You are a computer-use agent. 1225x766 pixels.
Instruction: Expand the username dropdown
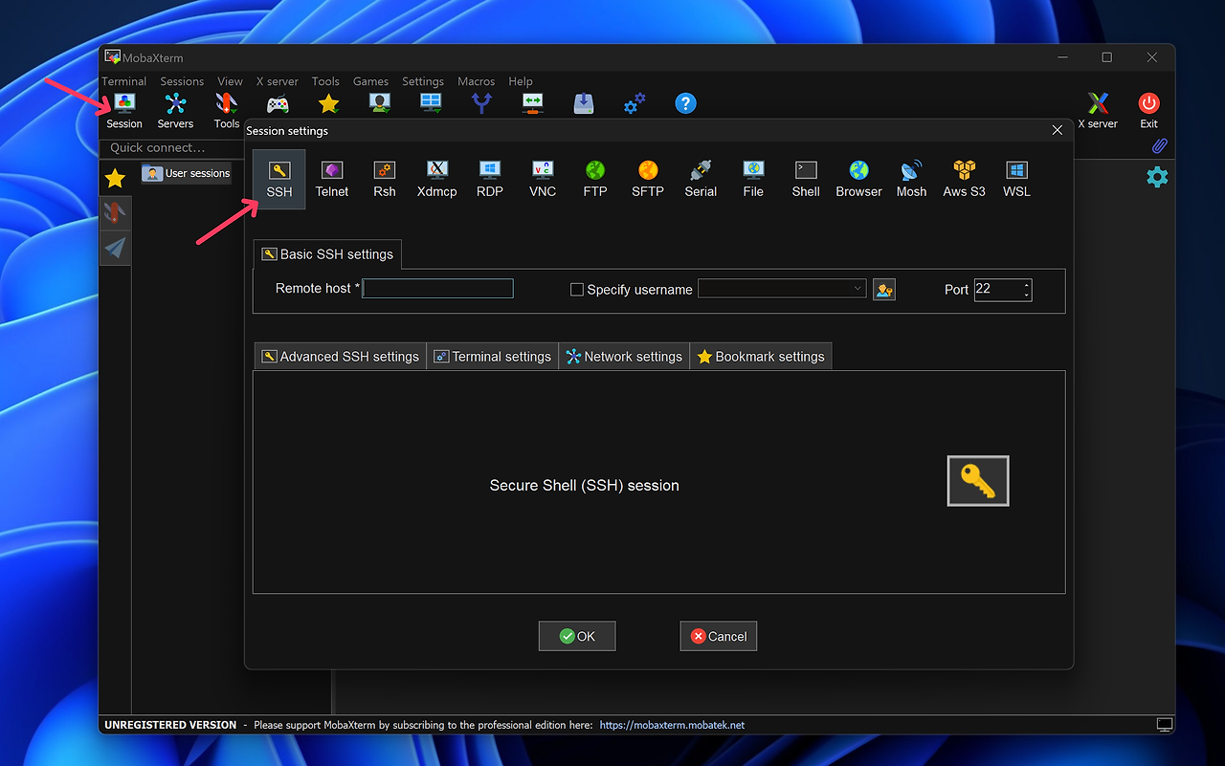pos(857,289)
